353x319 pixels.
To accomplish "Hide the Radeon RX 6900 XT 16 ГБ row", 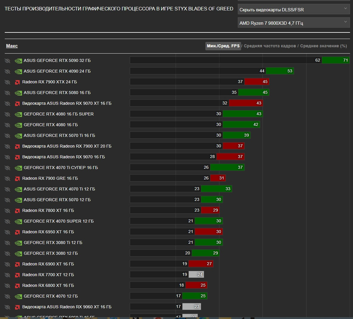I will 7,264.
